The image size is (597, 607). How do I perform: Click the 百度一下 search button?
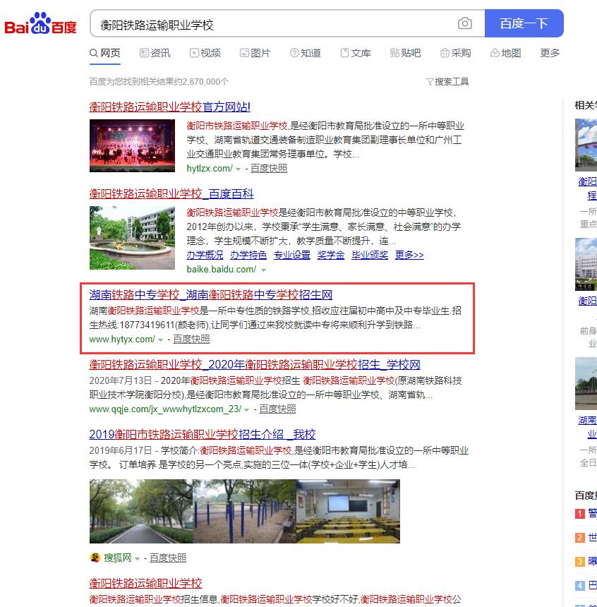524,23
